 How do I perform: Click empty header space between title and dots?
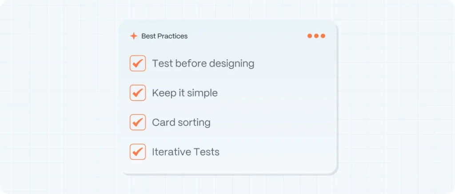(x=247, y=36)
